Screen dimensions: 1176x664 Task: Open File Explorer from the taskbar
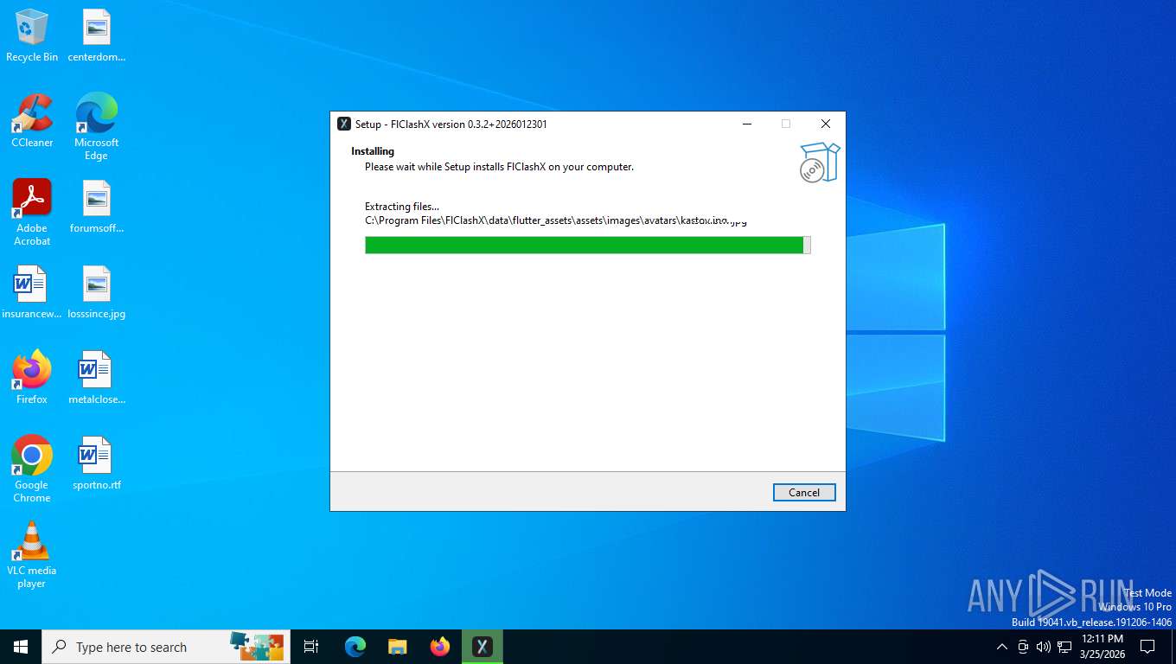pyautogui.click(x=397, y=647)
